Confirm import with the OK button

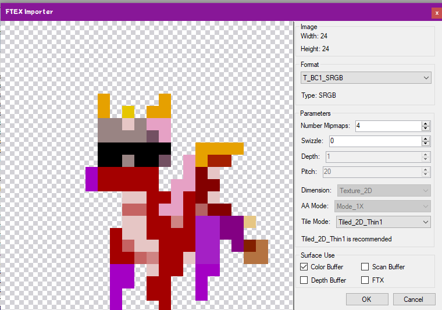[367, 299]
